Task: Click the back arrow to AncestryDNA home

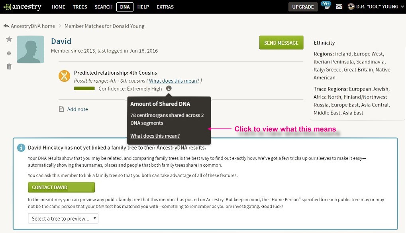Action: (x=6, y=26)
